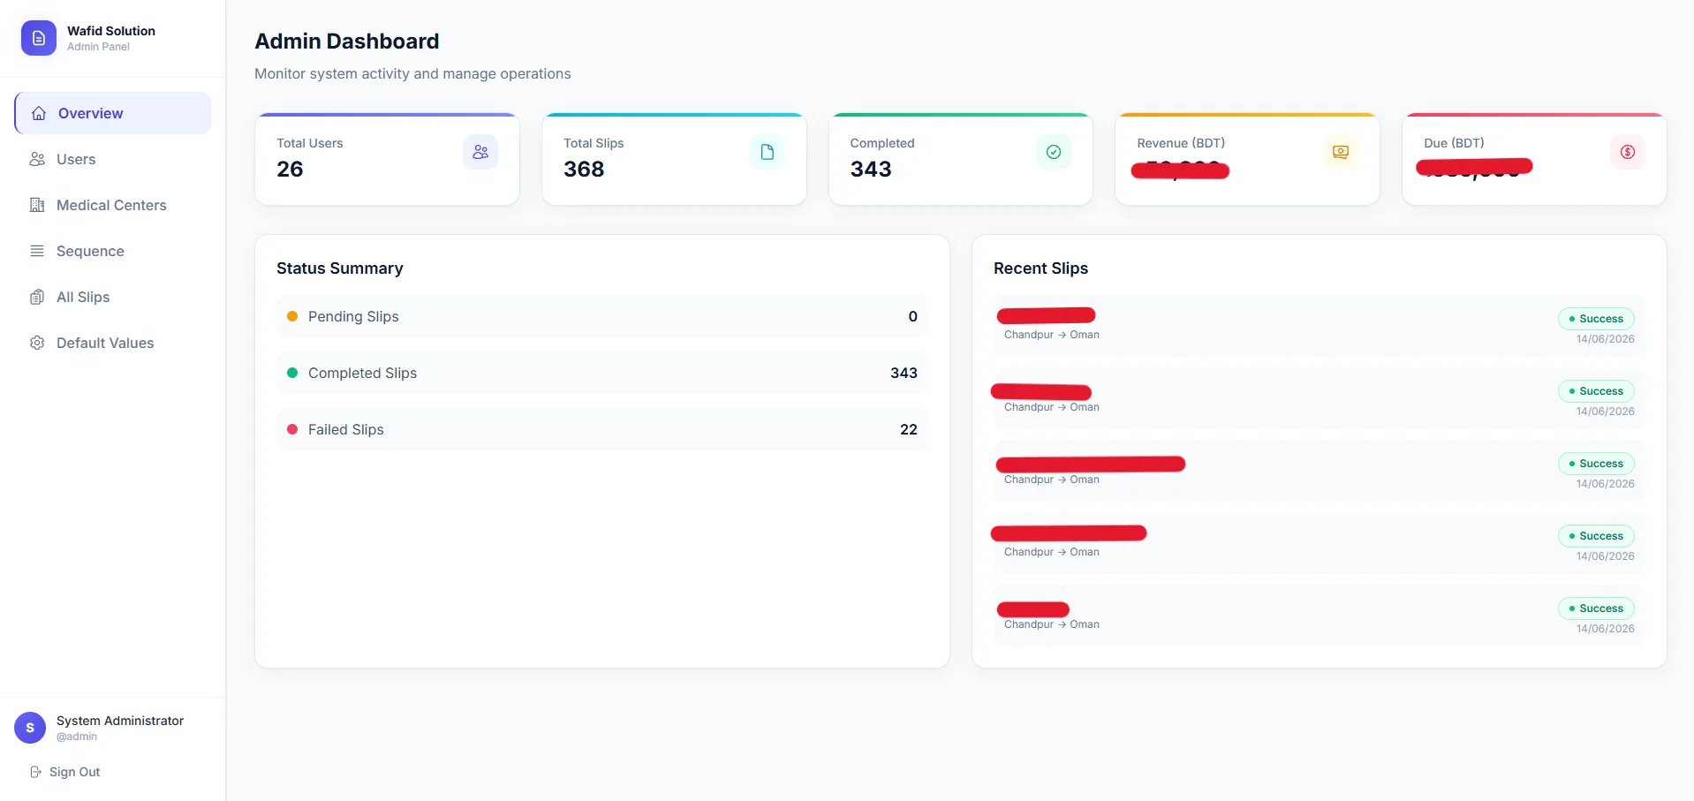Select the Pending Slips row
The width and height of the screenshot is (1694, 801).
pos(602,316)
